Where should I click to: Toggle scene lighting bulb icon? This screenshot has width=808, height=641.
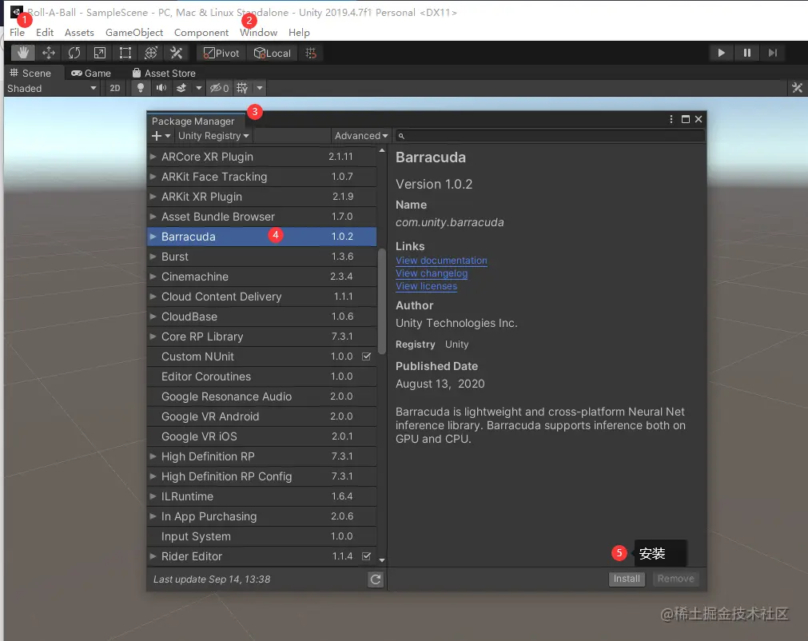click(x=140, y=88)
